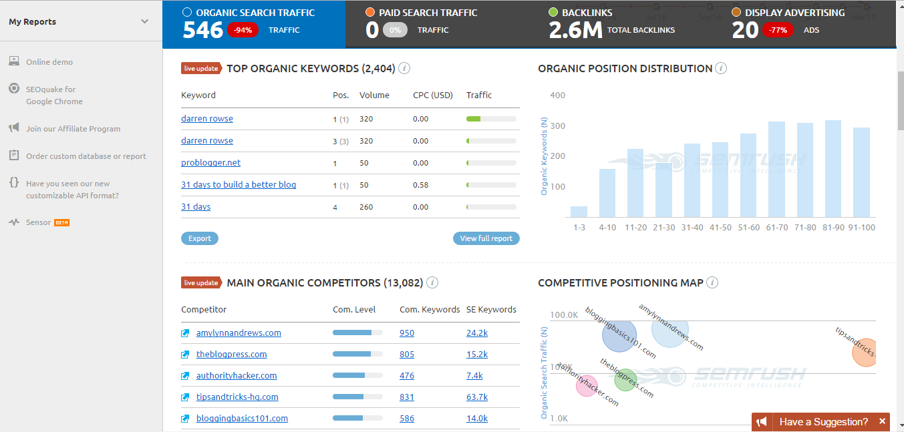Click external link icon for authorityhacker.com
Screen dimensions: 904x432
pos(185,376)
